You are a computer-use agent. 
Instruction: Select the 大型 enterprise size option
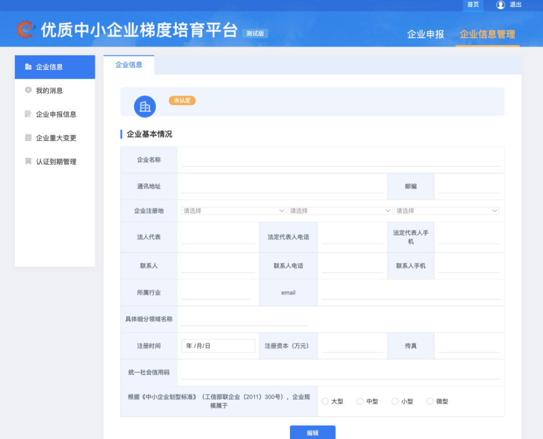coord(325,401)
